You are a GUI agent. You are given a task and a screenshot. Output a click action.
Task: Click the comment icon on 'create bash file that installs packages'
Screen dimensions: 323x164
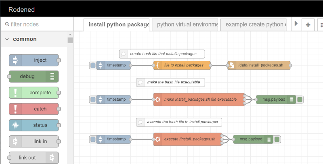point(124,54)
